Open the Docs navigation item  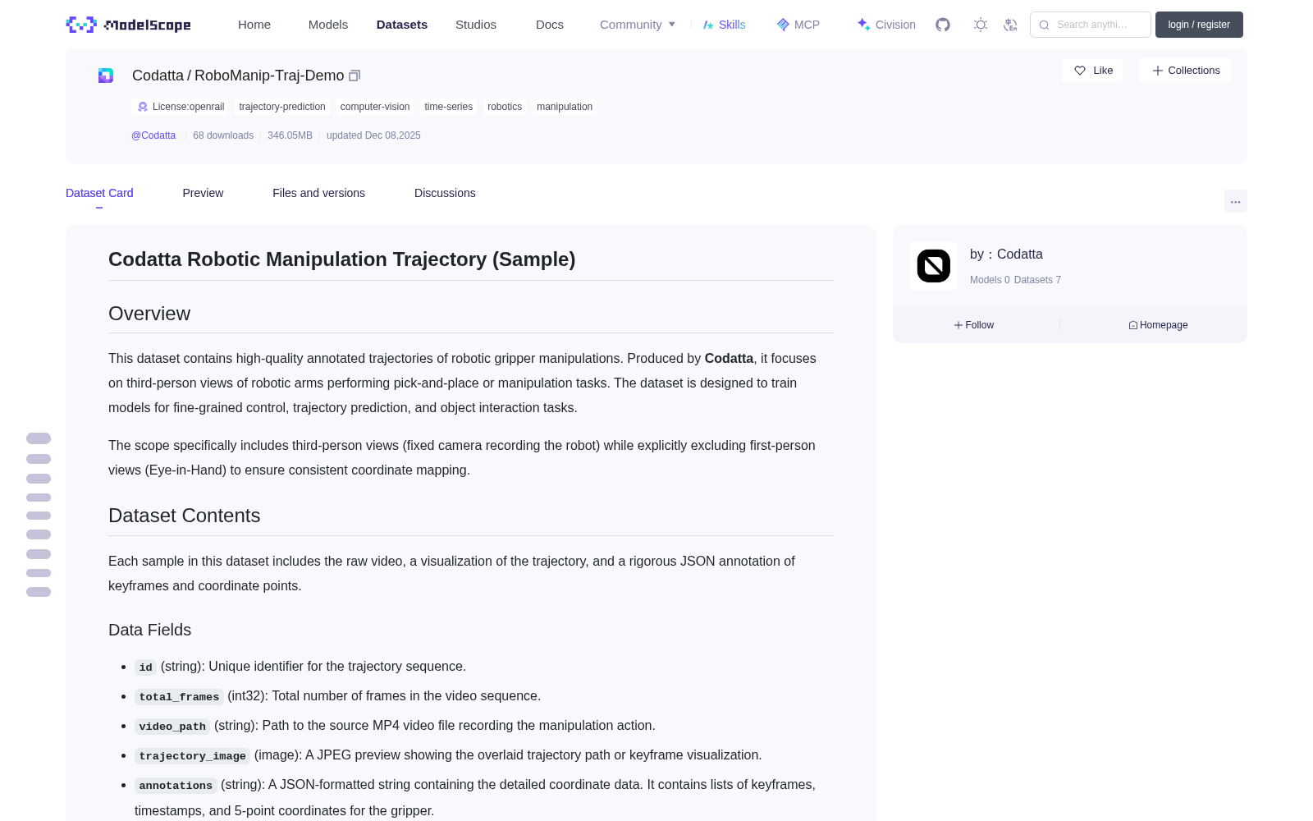click(550, 25)
